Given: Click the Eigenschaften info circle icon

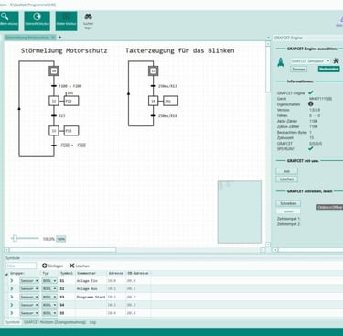Looking at the screenshot, I should pyautogui.click(x=311, y=104).
